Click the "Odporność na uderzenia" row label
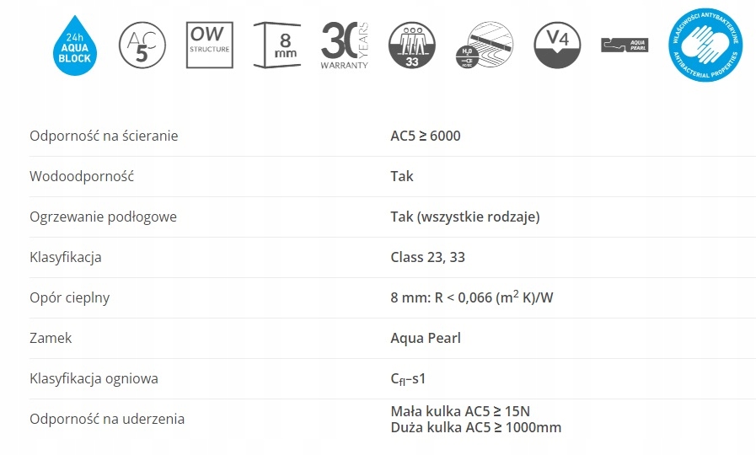The width and height of the screenshot is (756, 455). pyautogui.click(x=107, y=419)
